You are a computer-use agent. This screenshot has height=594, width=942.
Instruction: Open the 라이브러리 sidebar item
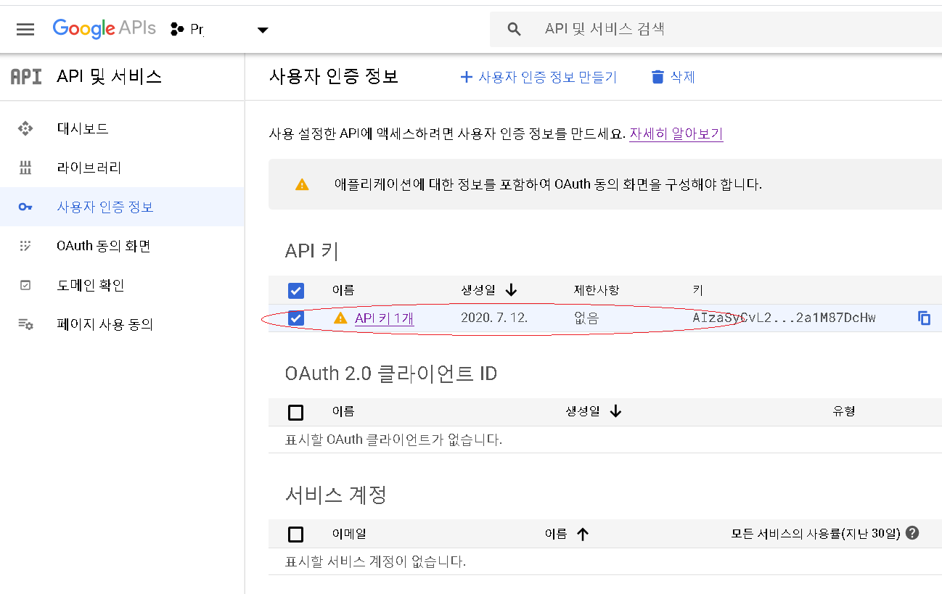[122, 168]
